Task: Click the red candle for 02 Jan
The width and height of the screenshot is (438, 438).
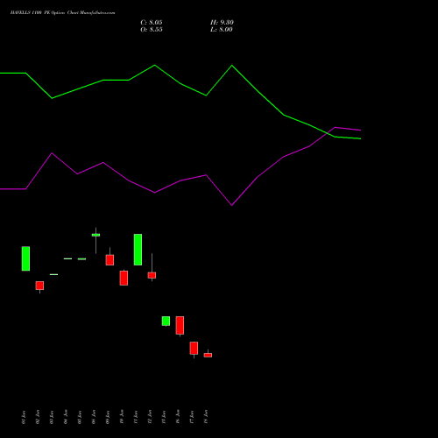Action: pyautogui.click(x=39, y=286)
